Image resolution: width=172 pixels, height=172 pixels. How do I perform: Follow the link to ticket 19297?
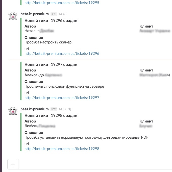[x=62, y=98]
